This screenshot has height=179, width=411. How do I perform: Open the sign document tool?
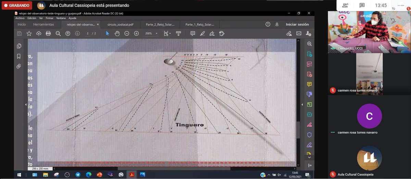click(212, 33)
